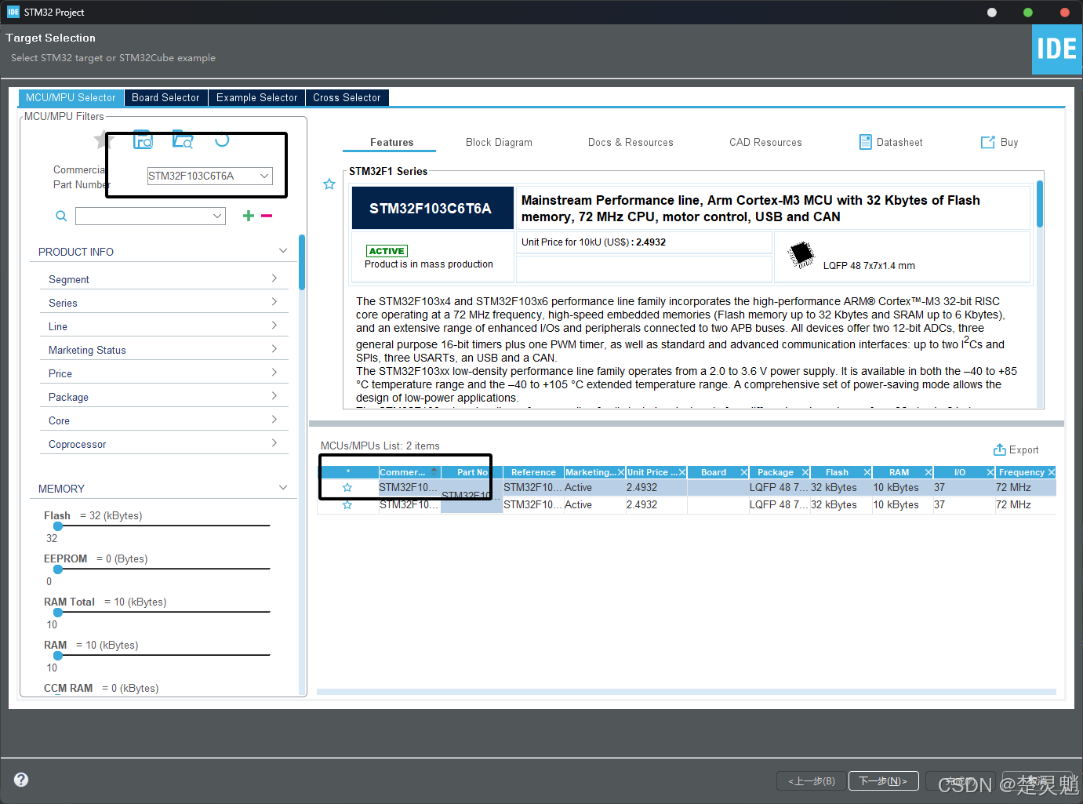Click the Flash memory slider handle

(58, 526)
